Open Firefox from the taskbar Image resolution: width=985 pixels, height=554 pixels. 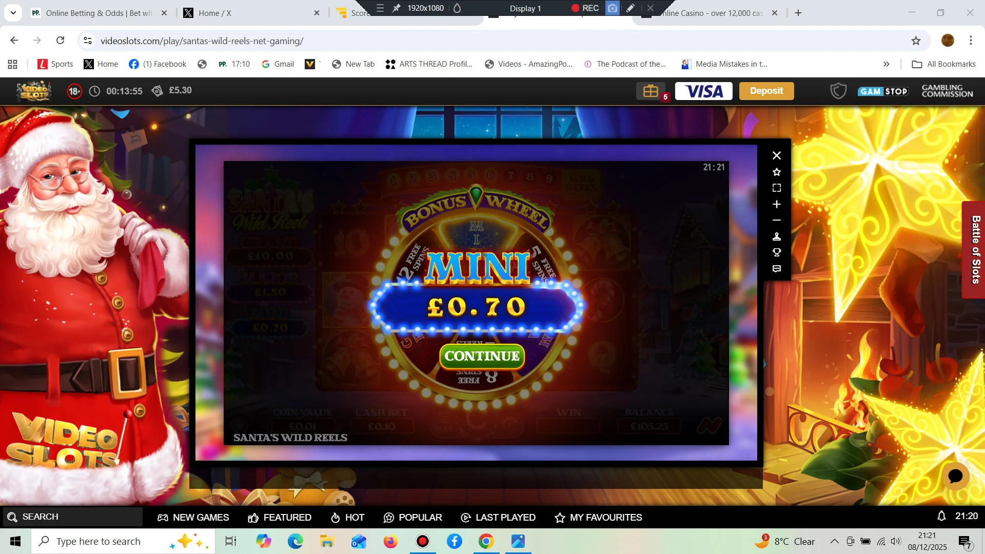390,541
